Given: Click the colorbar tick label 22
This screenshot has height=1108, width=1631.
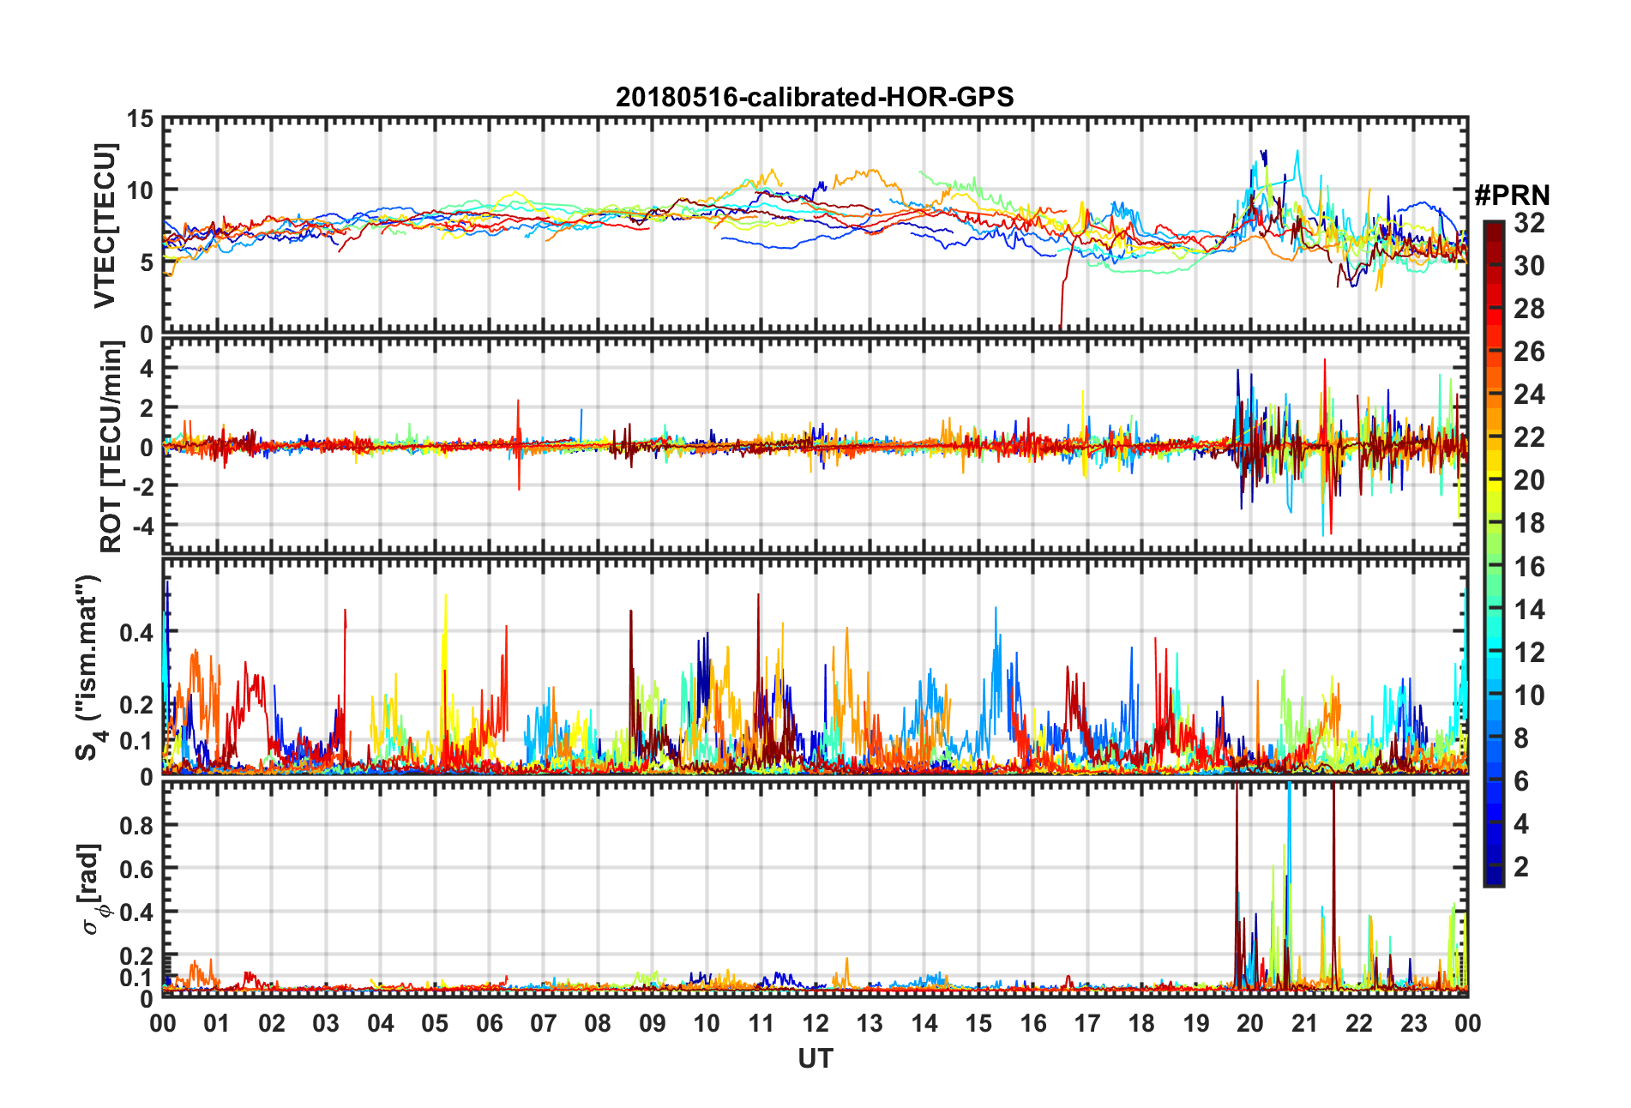Looking at the screenshot, I should tap(1530, 437).
